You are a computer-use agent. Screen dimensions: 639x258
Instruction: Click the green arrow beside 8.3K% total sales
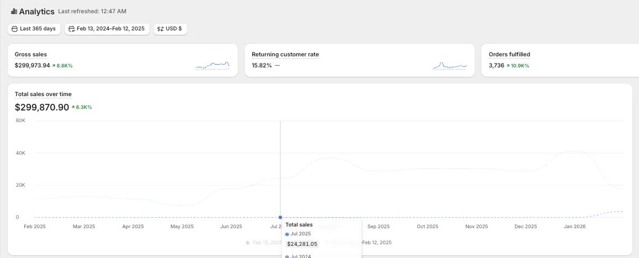pos(73,107)
